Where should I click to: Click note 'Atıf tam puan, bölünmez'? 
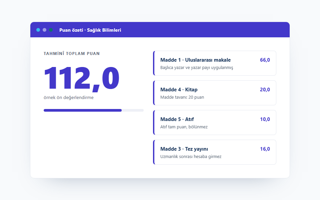click(x=184, y=127)
